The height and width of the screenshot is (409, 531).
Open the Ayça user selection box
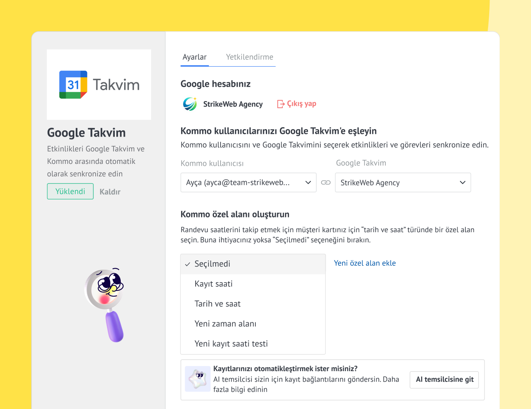[242, 183]
